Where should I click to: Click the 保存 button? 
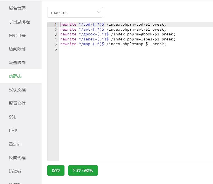pyautogui.click(x=56, y=170)
